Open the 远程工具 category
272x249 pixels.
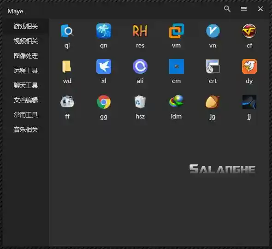[x=26, y=71]
